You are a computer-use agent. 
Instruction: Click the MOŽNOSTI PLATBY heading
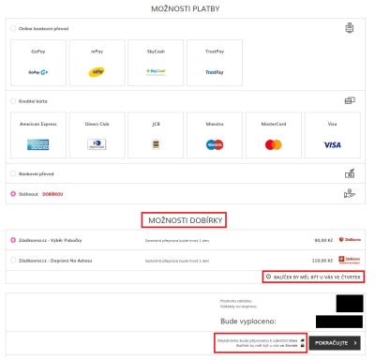pos(186,8)
